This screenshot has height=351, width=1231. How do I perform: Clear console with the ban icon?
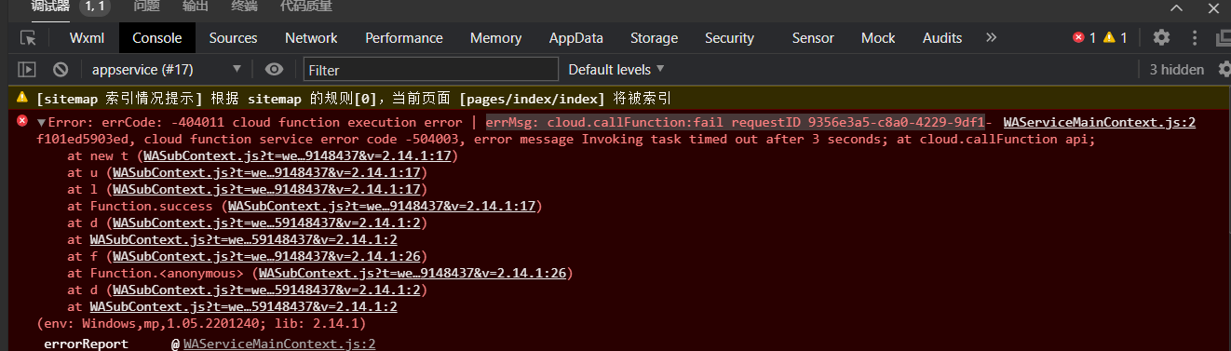(x=61, y=69)
